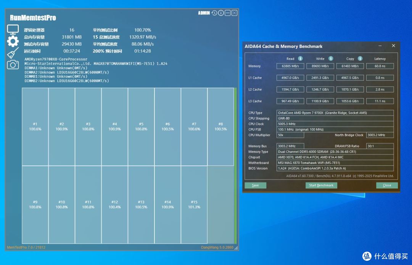
Task: Click DRAM:FSB Ratio field 30:1
Action: pos(380,146)
